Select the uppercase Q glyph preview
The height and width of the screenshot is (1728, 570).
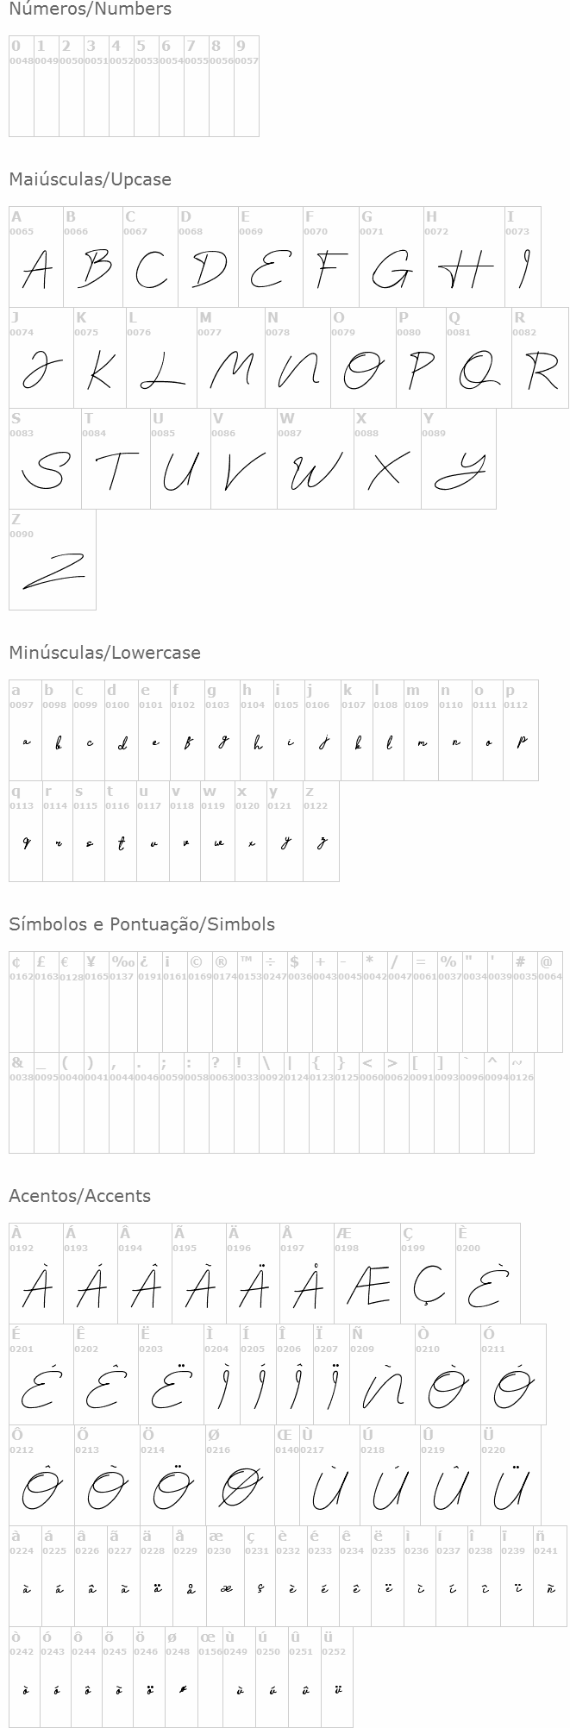479,371
